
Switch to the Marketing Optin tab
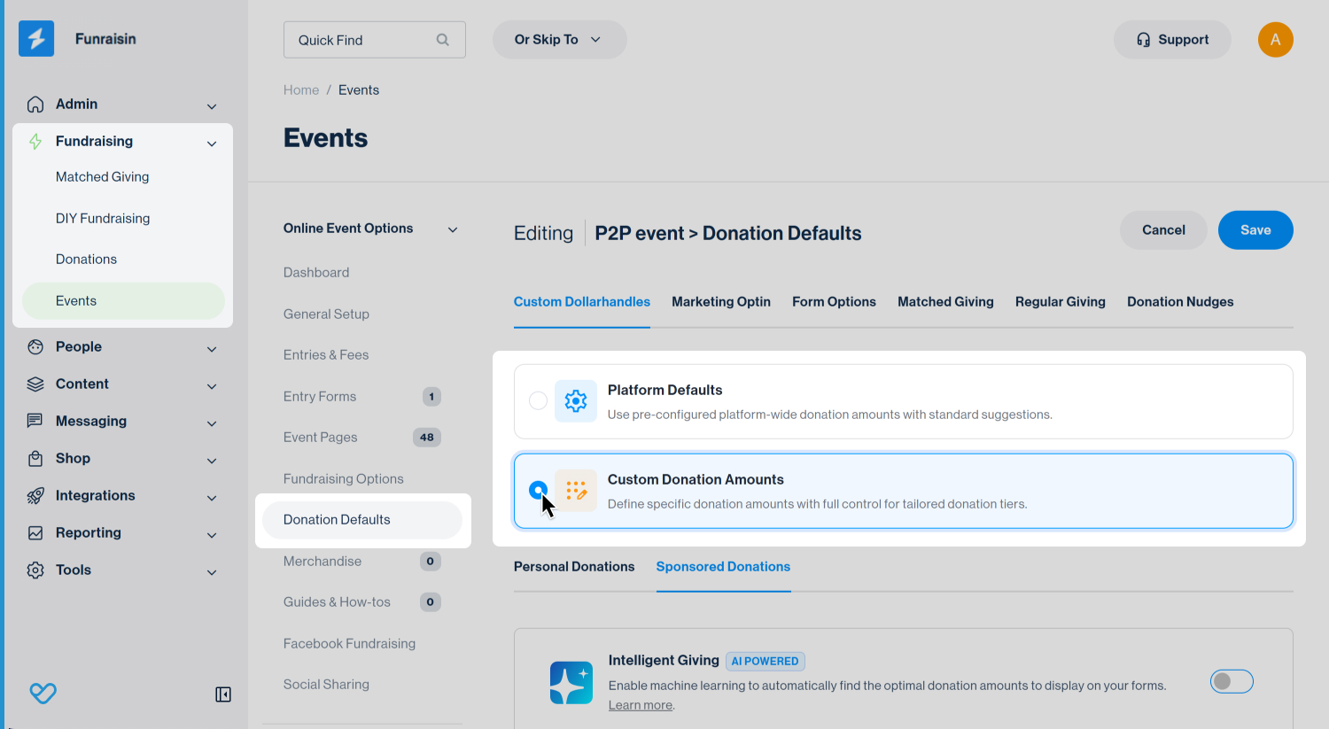click(x=720, y=302)
